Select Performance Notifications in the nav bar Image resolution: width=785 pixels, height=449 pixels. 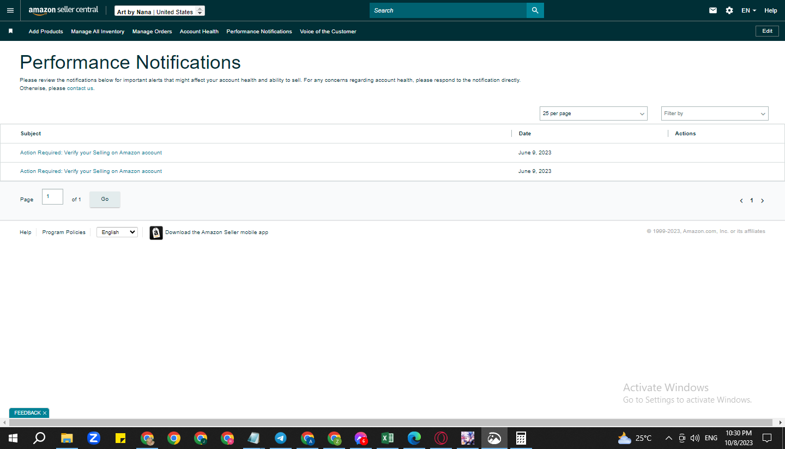[259, 32]
